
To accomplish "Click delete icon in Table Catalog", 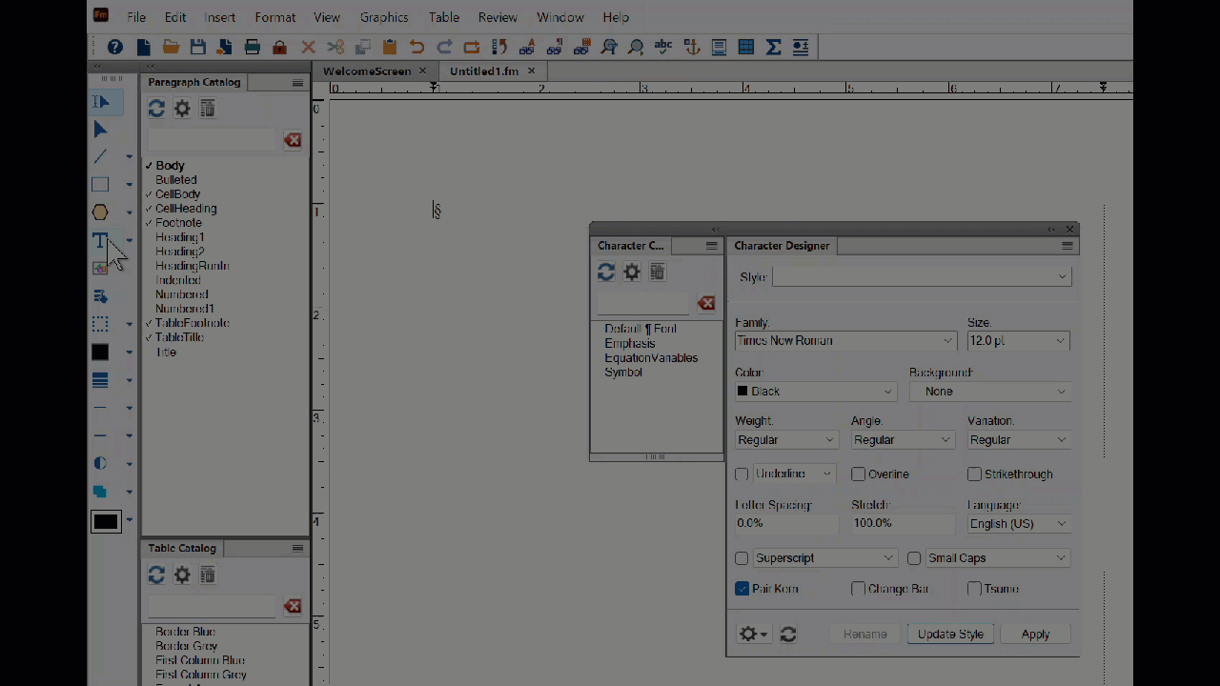I will 208,575.
